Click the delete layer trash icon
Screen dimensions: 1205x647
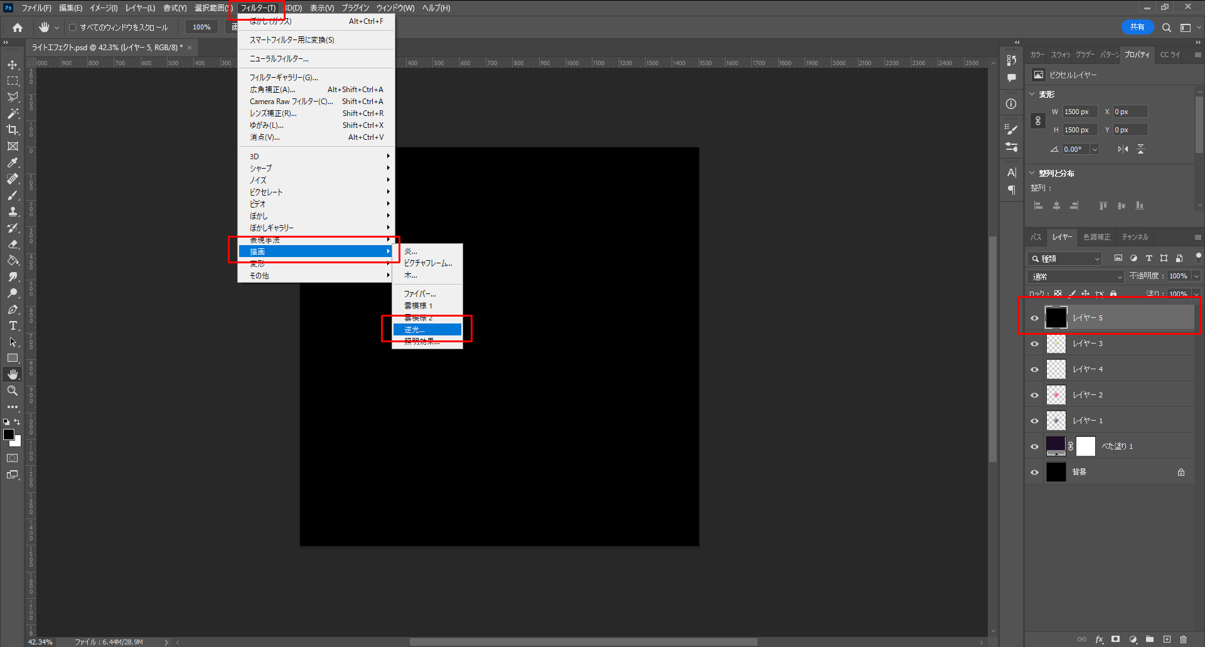coord(1183,639)
